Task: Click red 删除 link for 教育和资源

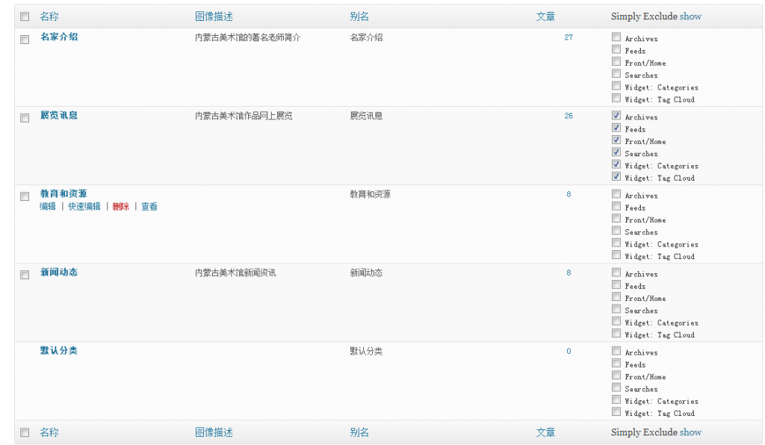Action: (x=121, y=207)
